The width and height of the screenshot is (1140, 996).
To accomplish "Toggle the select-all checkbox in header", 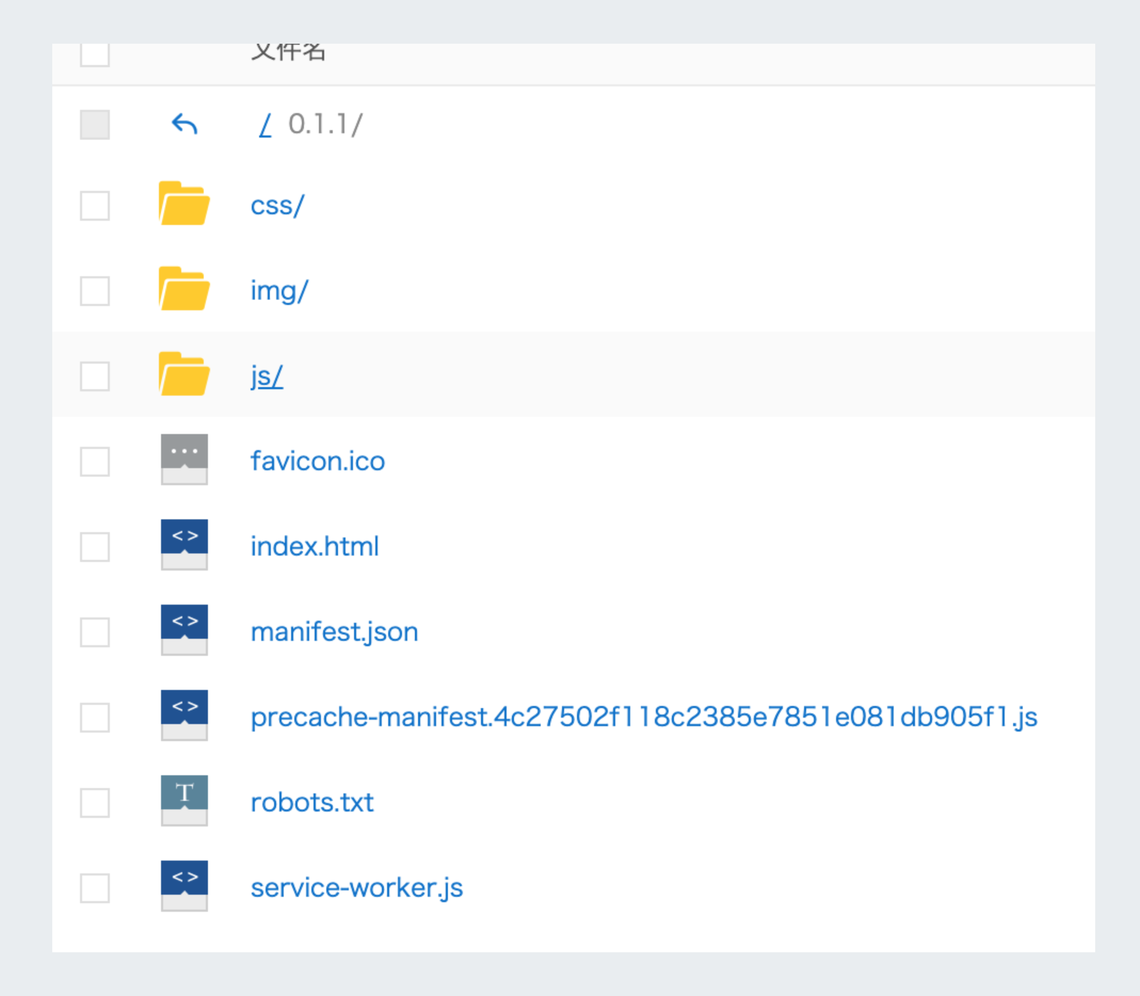I will 94,54.
